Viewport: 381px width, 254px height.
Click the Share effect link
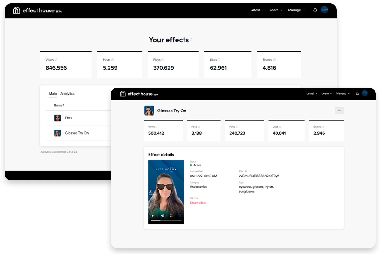[x=198, y=203]
